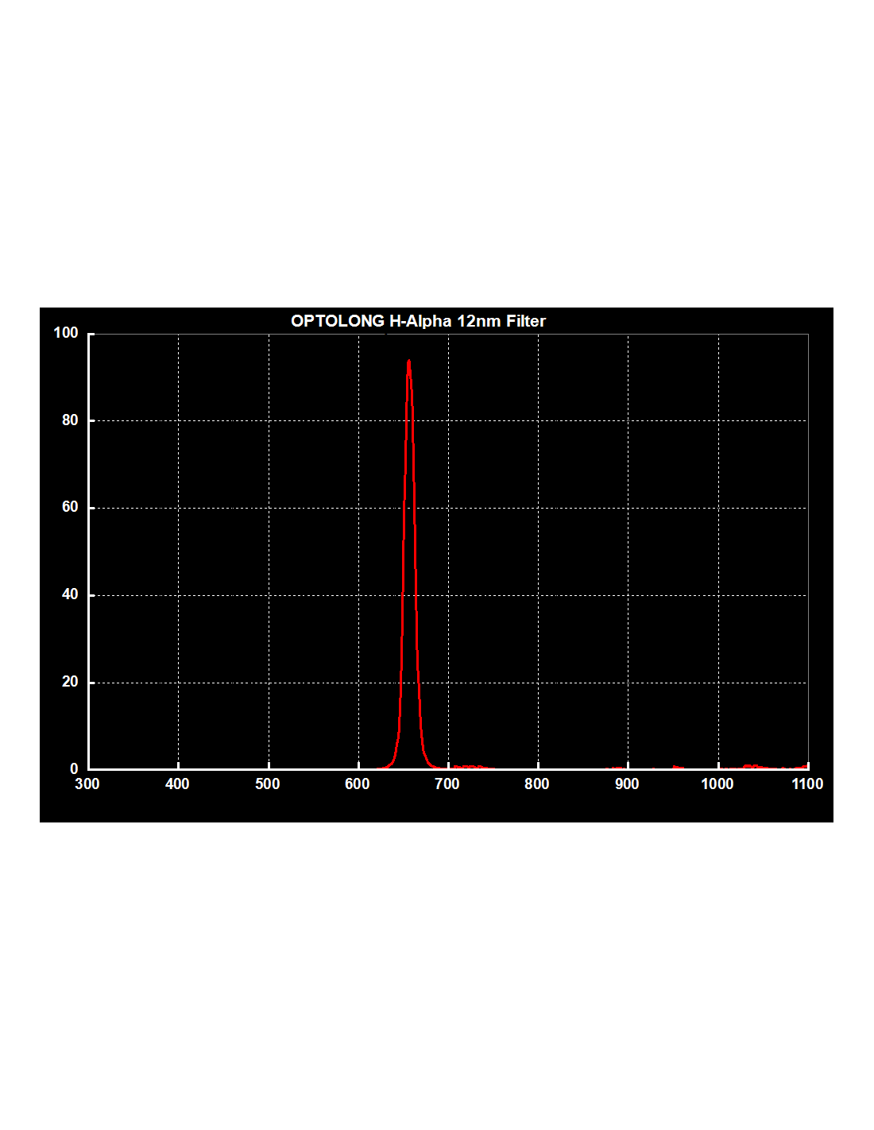Click the x-axis label 1000
The image size is (874, 1130).
[717, 784]
